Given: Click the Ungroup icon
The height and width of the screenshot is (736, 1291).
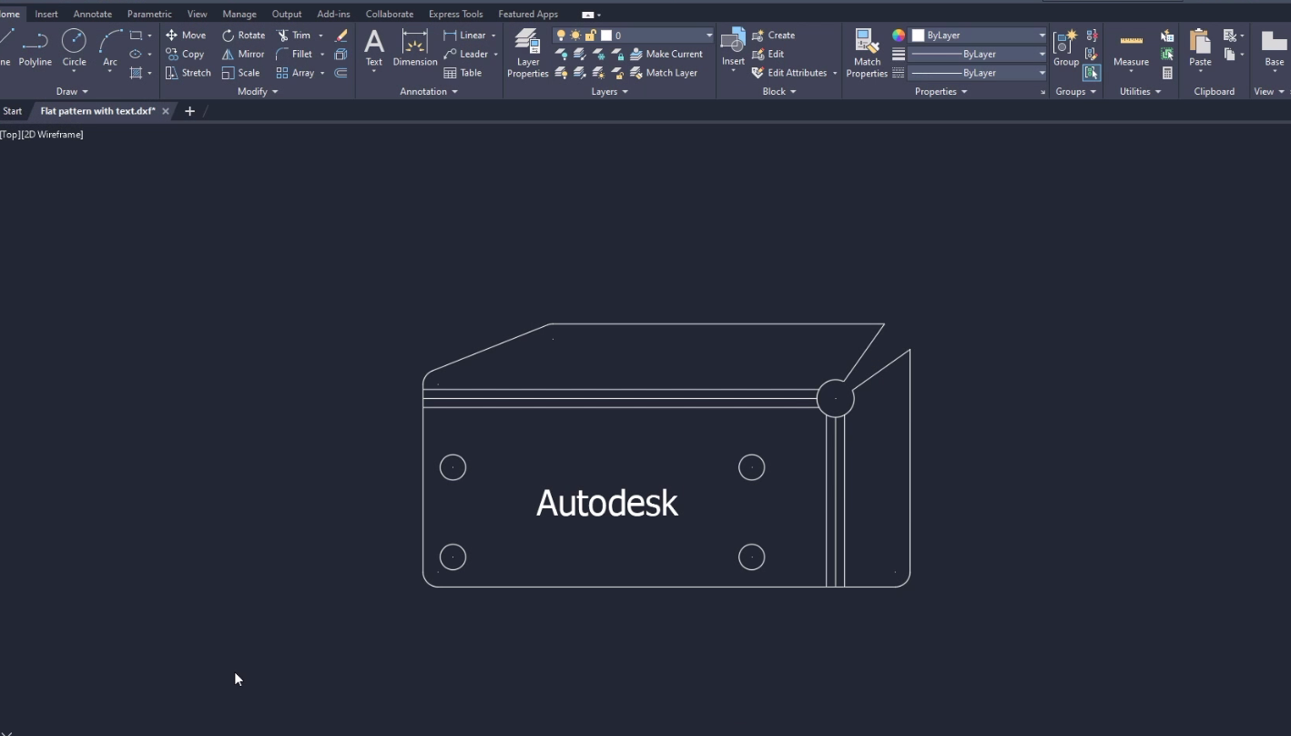Looking at the screenshot, I should [x=1092, y=35].
